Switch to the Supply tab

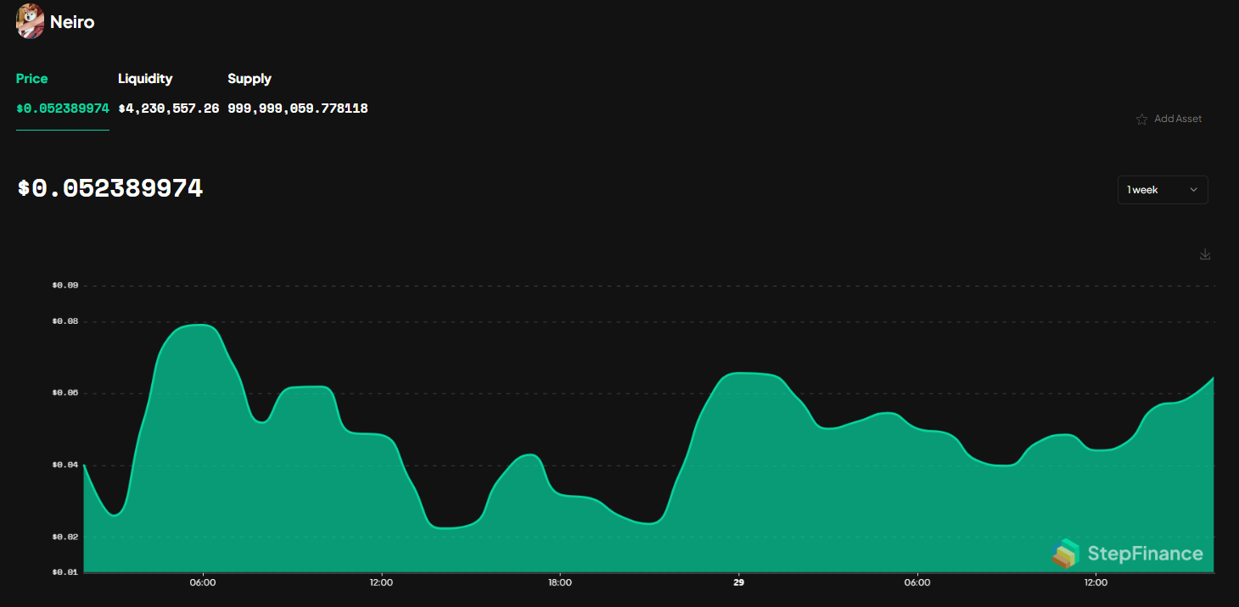pyautogui.click(x=249, y=78)
